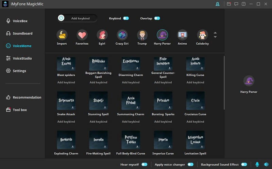Open the VoiceStudio section
Screen dimensions: 272x169
19,58
